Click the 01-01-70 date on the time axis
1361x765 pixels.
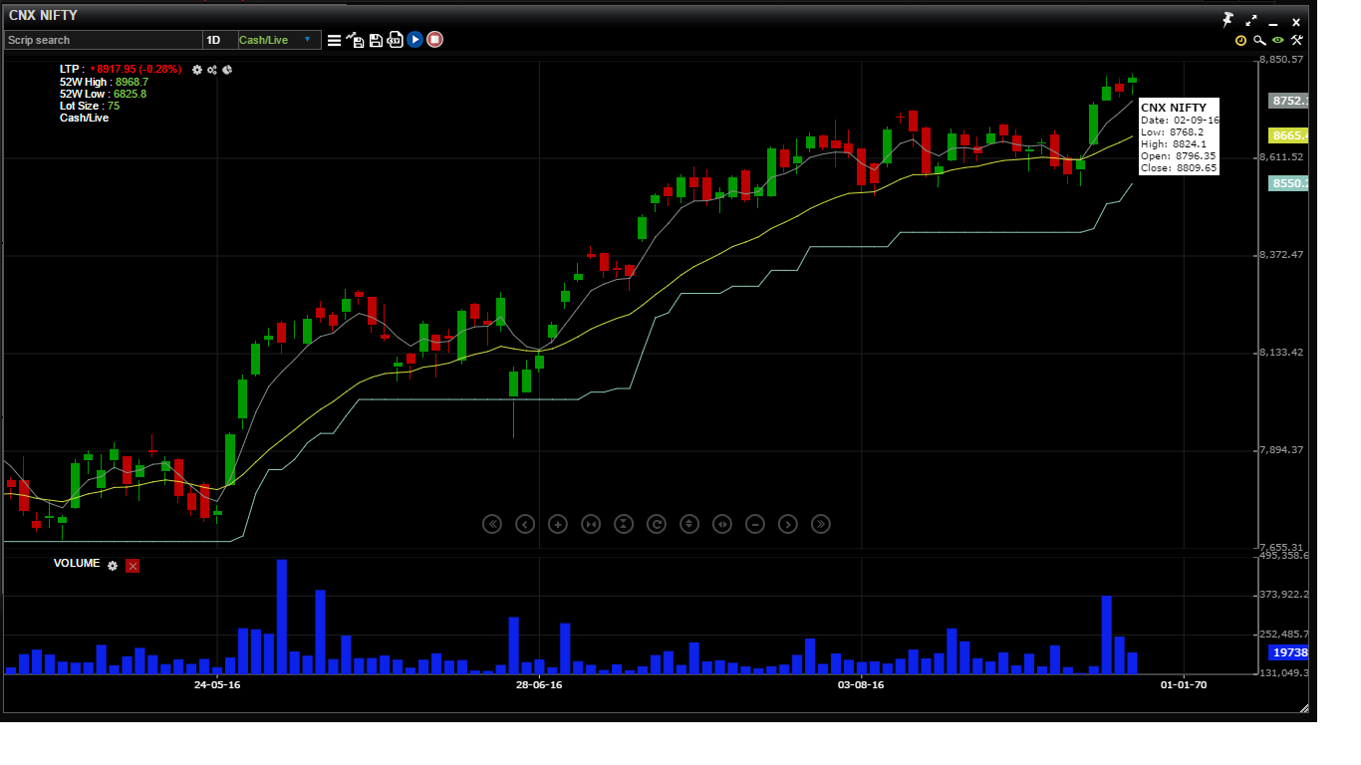pyautogui.click(x=1183, y=684)
